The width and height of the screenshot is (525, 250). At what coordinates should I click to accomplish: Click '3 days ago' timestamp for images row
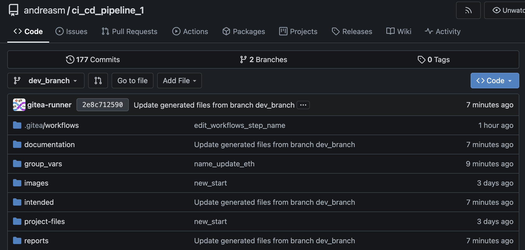point(495,183)
